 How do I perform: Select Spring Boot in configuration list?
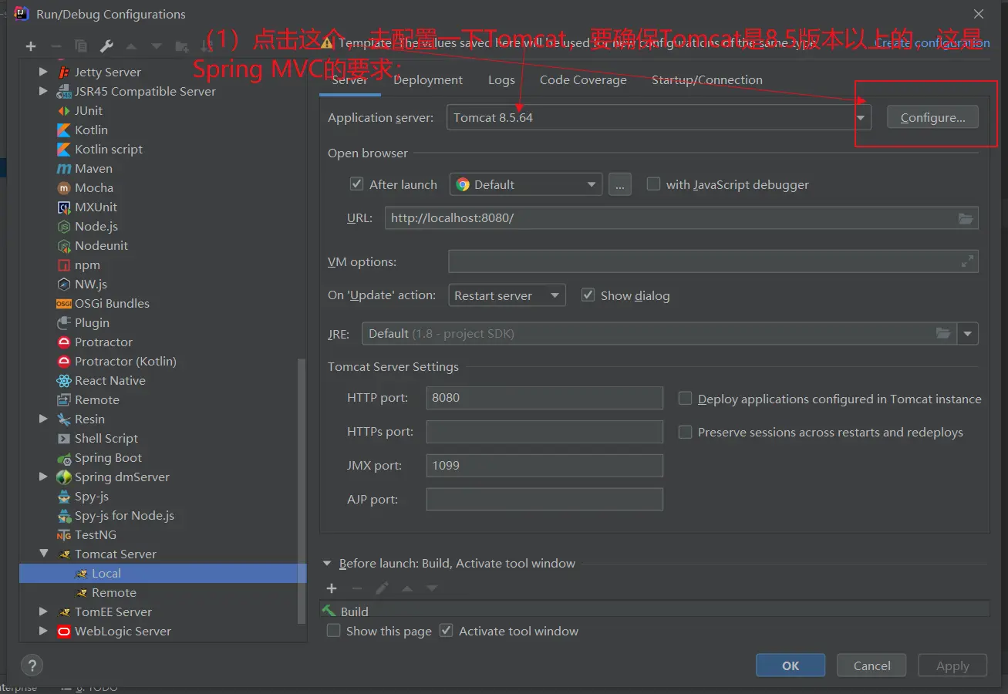coord(108,457)
